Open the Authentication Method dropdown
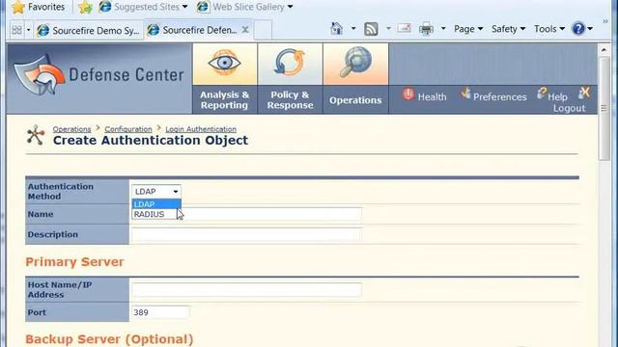Viewport: 618px width, 347px height. pos(156,192)
